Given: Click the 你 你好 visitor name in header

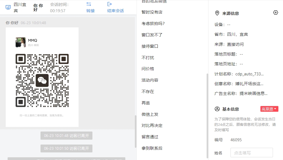Looking at the screenshot, I should pos(38,8).
